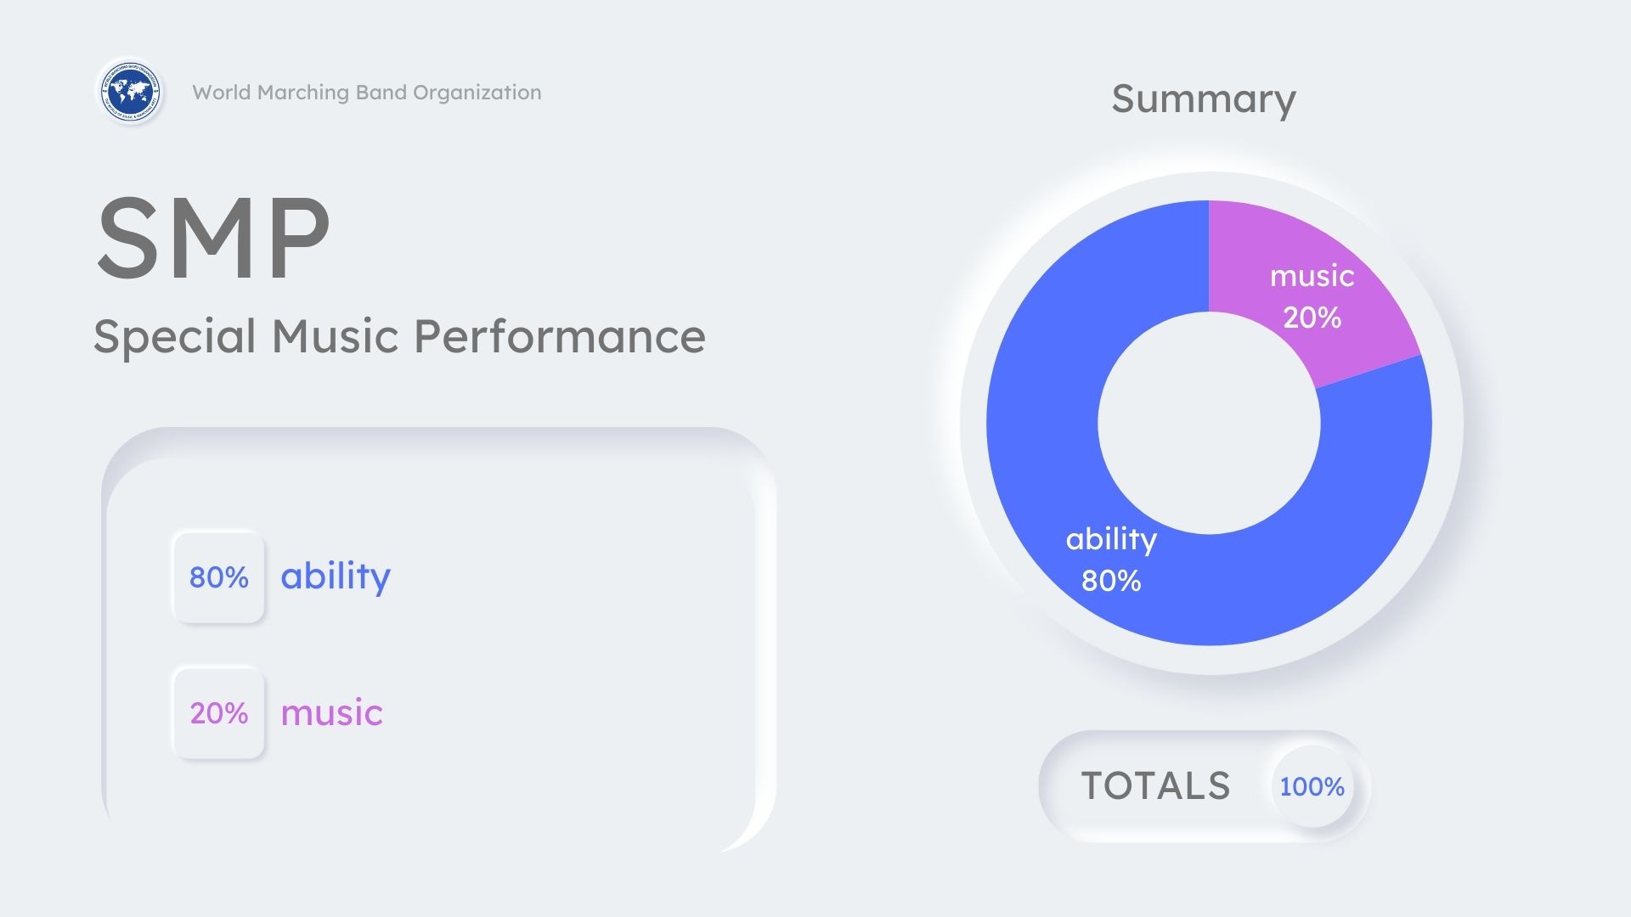Image resolution: width=1631 pixels, height=917 pixels.
Task: Click the "80%" text inside the blue slice
Action: [x=1111, y=581]
